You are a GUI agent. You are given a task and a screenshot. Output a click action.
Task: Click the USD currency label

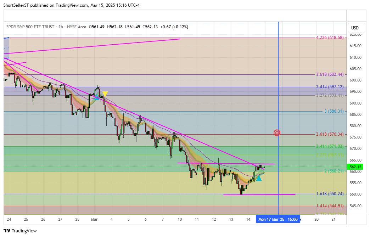(355, 28)
